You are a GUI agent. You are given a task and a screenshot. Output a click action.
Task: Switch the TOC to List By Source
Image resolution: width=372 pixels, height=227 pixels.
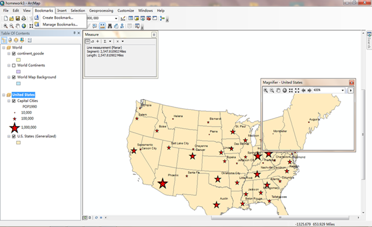click(10, 40)
